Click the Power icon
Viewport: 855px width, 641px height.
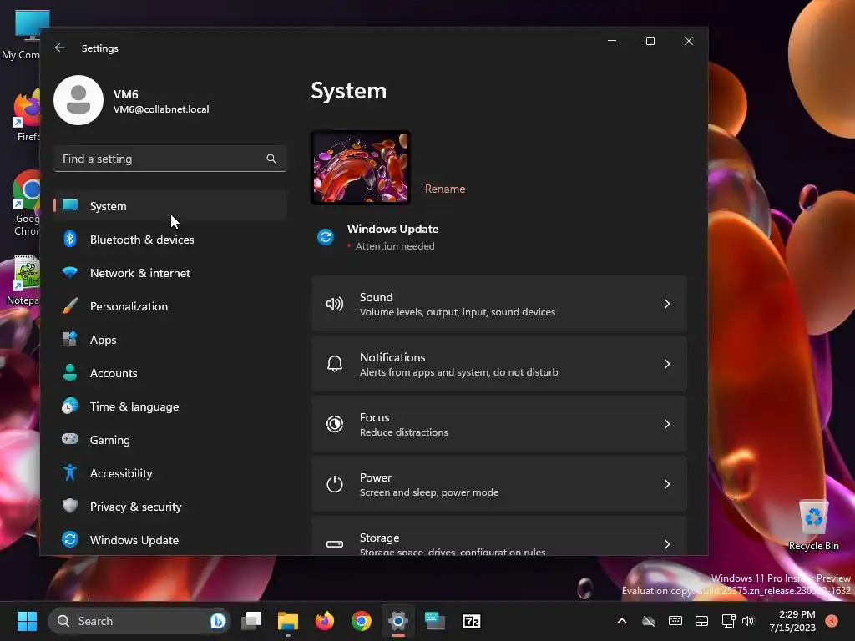pyautogui.click(x=335, y=484)
